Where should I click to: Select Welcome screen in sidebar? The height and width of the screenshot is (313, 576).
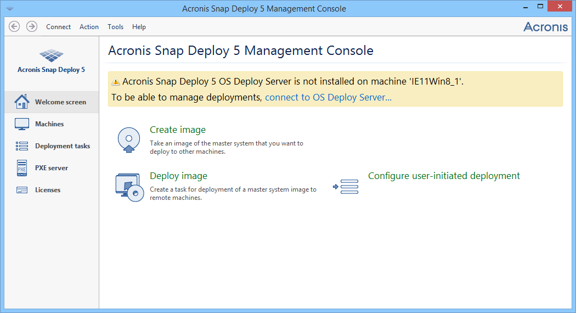[x=52, y=102]
